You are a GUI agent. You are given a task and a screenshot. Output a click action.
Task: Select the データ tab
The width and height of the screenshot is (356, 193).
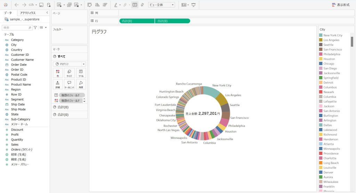8,13
